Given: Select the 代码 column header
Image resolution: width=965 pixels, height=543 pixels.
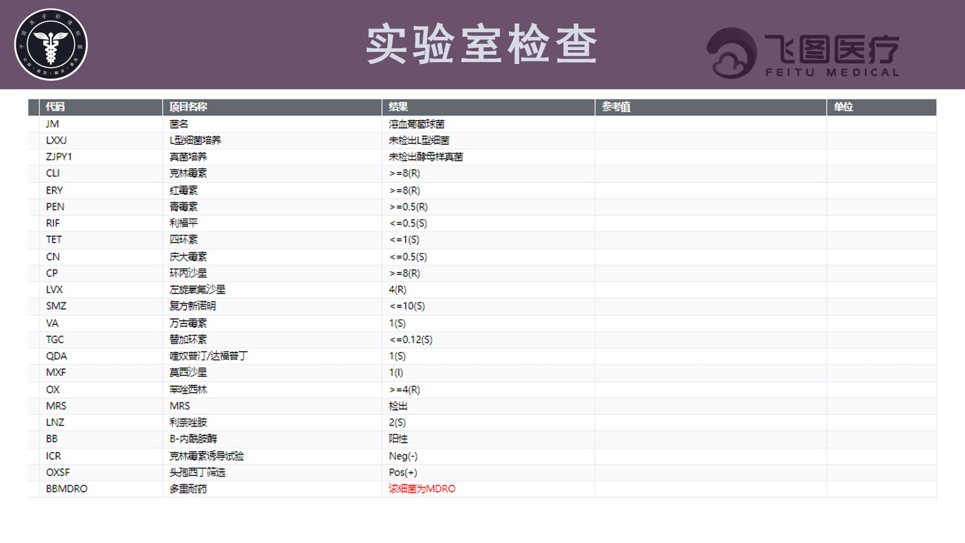Looking at the screenshot, I should (x=101, y=107).
